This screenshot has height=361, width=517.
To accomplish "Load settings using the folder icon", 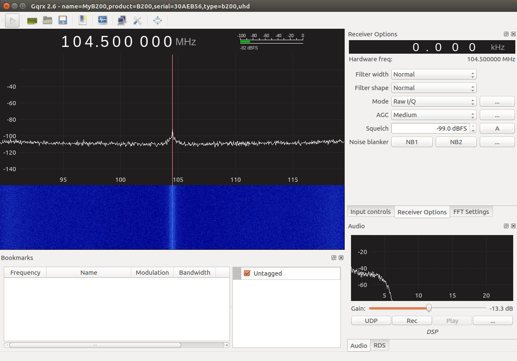I will [x=47, y=20].
